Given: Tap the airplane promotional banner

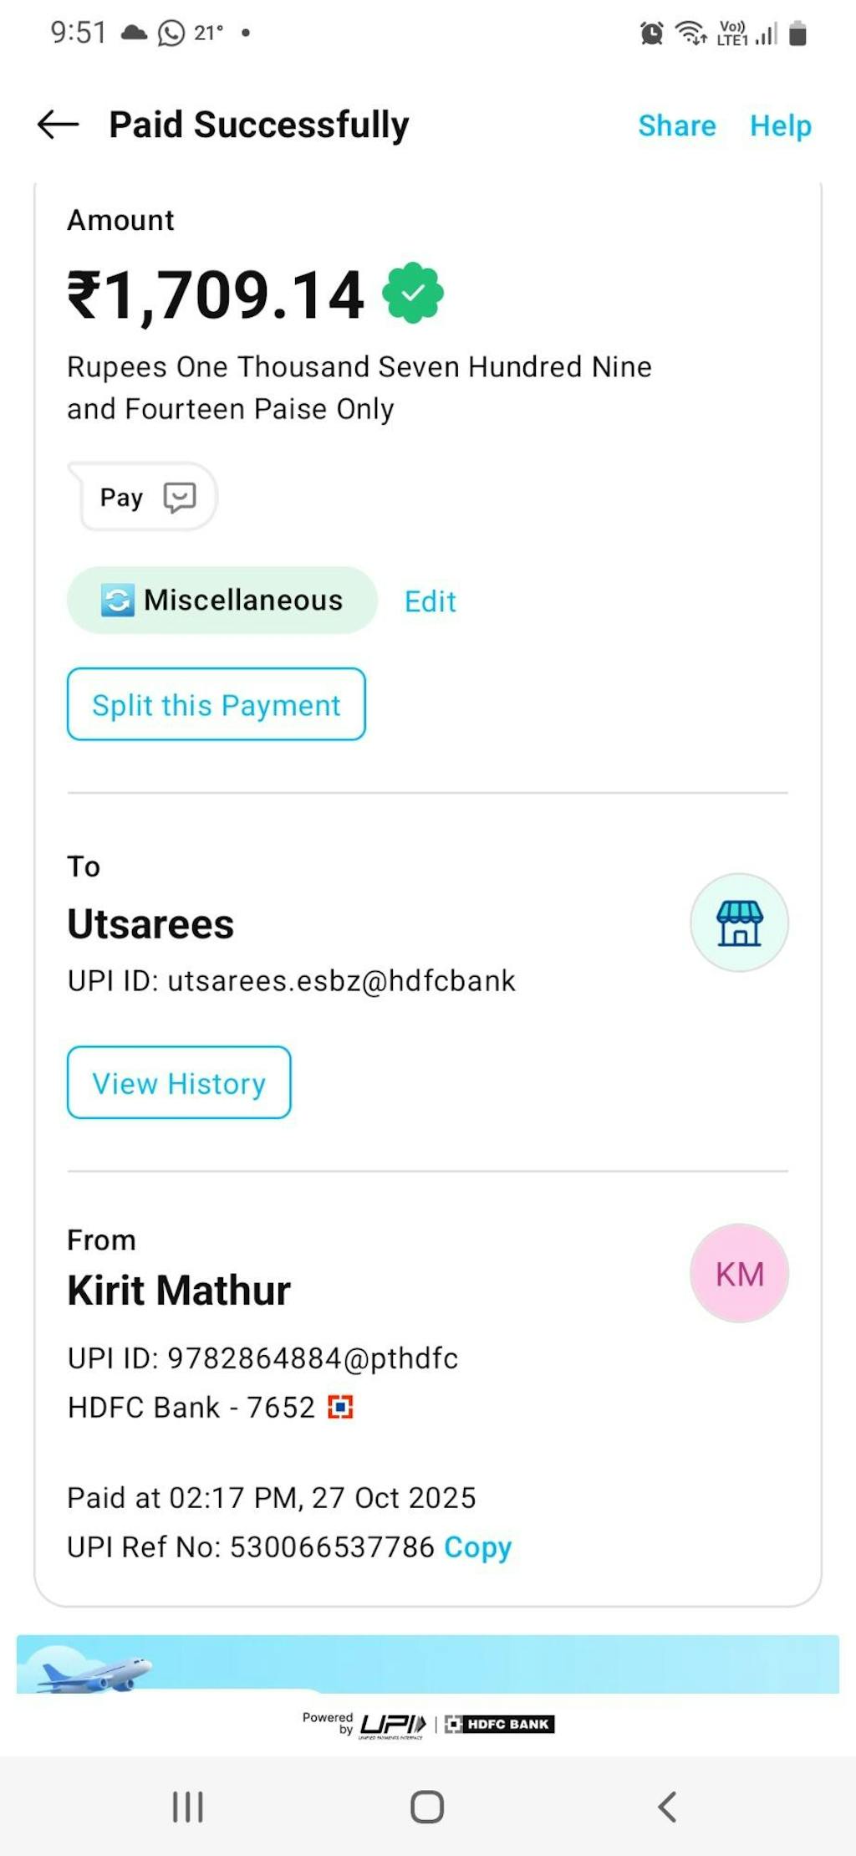Looking at the screenshot, I should pyautogui.click(x=427, y=1664).
